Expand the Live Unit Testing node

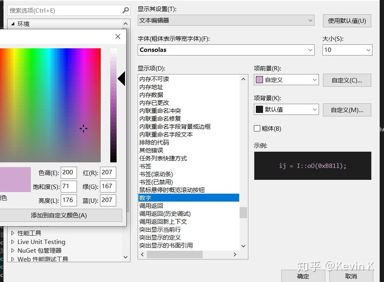(x=13, y=242)
